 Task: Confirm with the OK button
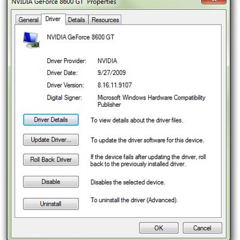tap(159, 228)
